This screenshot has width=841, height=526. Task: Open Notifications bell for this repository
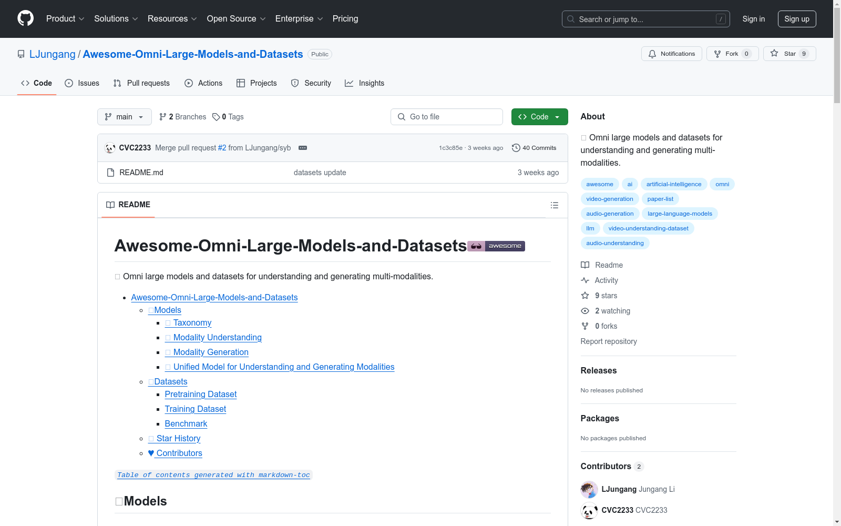(x=671, y=54)
